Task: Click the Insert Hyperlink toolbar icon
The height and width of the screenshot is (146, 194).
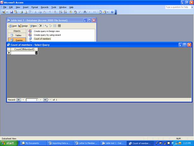Action: (55, 12)
